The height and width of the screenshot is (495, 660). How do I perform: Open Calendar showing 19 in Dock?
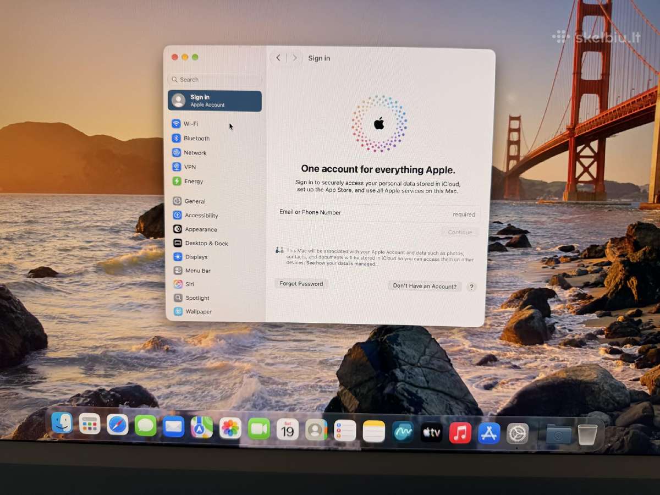point(288,430)
